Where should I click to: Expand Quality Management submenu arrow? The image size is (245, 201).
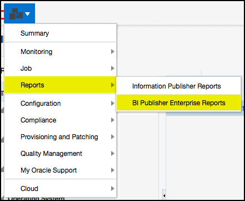[x=112, y=154]
